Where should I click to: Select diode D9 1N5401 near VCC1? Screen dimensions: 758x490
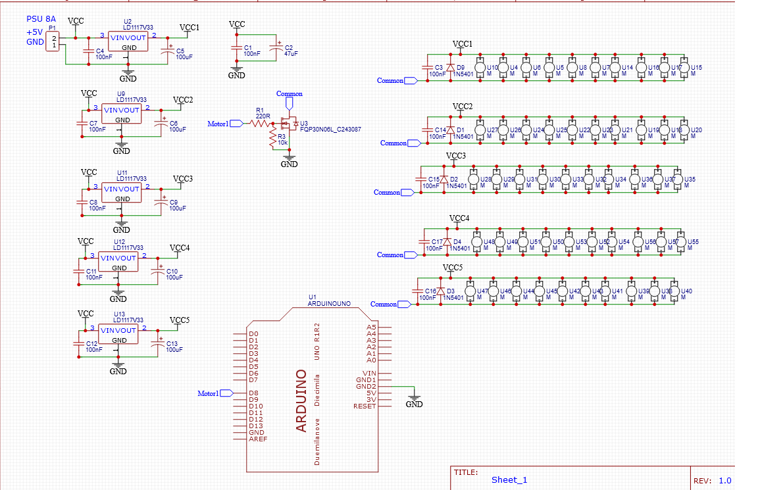point(451,68)
